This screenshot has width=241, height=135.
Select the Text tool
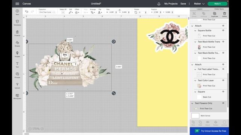click(x=17, y=64)
